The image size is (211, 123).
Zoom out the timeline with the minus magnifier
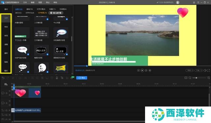pos(190,78)
